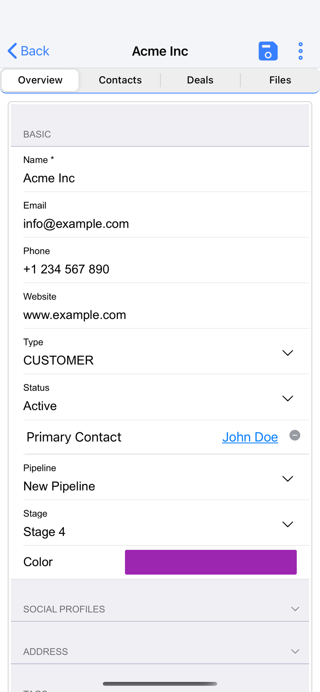Remove primary contact with minus icon
The image size is (320, 692).
point(295,435)
